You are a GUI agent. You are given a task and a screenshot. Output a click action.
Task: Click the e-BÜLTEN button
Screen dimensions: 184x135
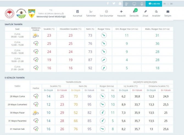coord(153,4)
